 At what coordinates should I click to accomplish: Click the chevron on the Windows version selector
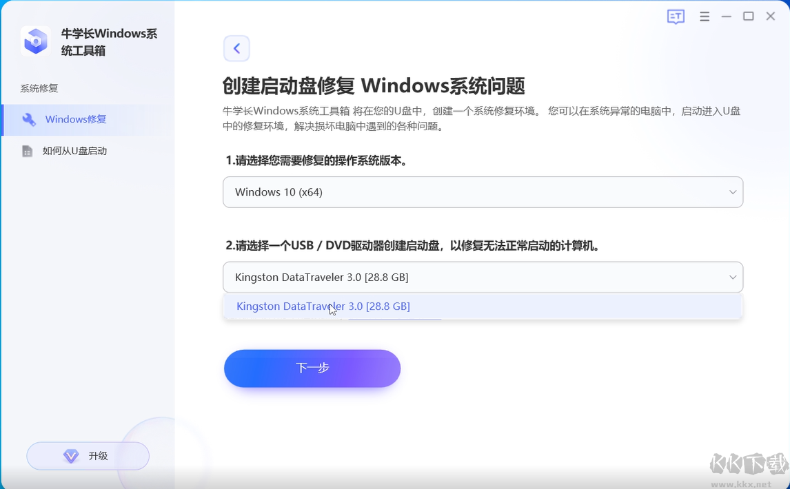[733, 192]
